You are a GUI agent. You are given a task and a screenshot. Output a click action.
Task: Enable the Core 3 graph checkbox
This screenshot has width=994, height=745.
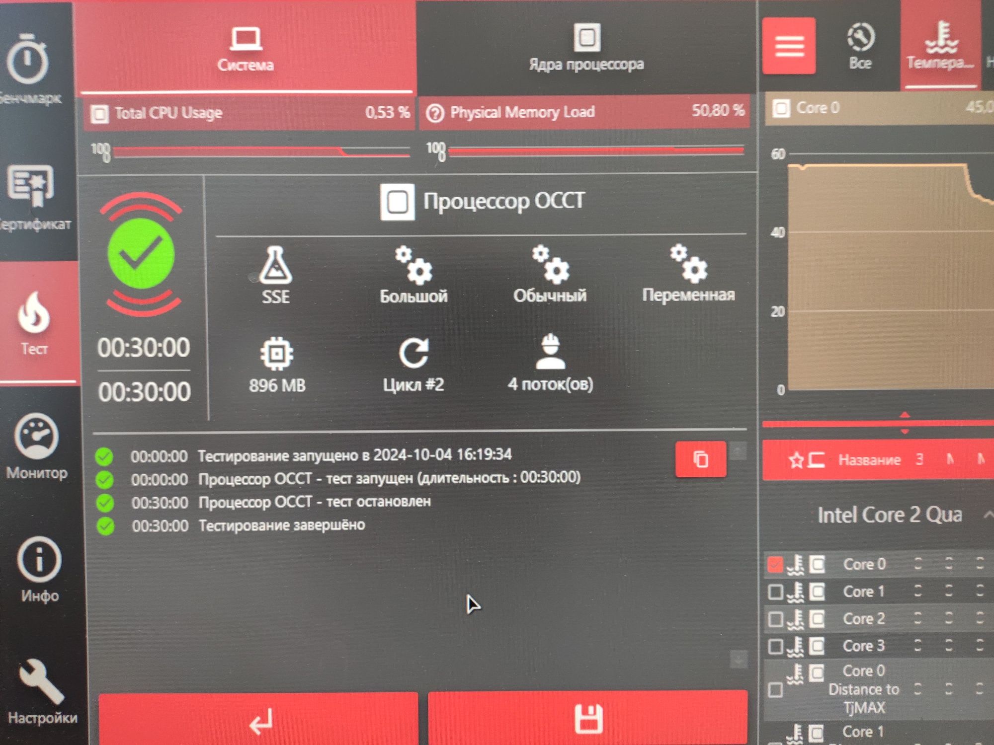pos(775,646)
